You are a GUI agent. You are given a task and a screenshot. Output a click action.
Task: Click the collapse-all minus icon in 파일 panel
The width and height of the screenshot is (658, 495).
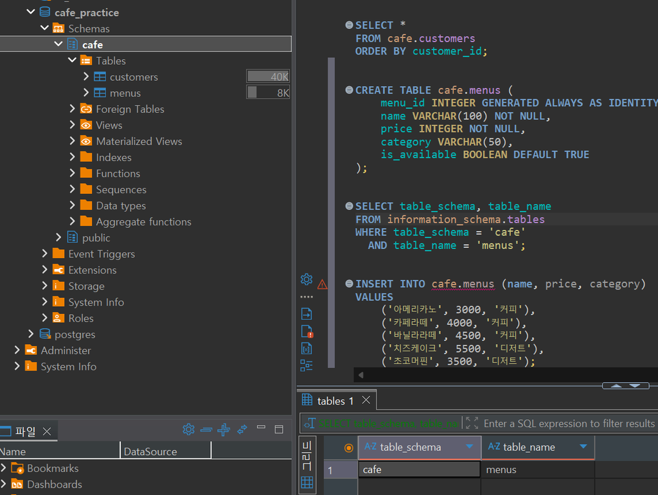point(206,430)
